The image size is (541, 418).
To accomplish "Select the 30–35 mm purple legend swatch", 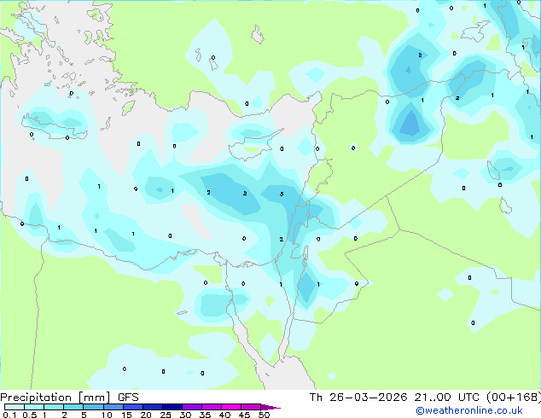I will click(192, 407).
